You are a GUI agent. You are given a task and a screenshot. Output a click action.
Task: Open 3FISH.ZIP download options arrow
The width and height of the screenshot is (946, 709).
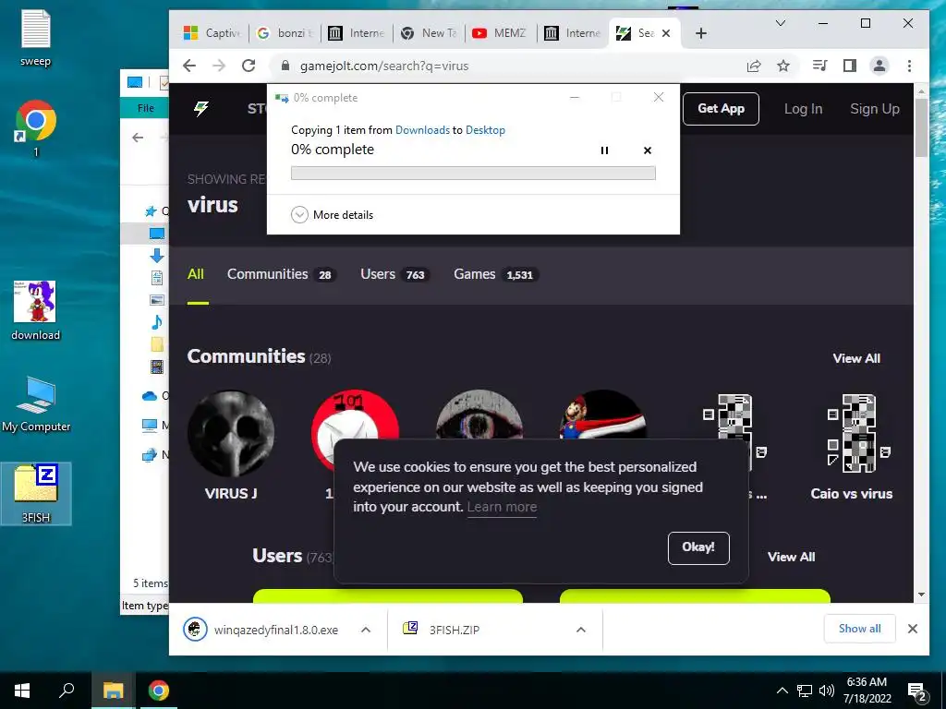[580, 630]
